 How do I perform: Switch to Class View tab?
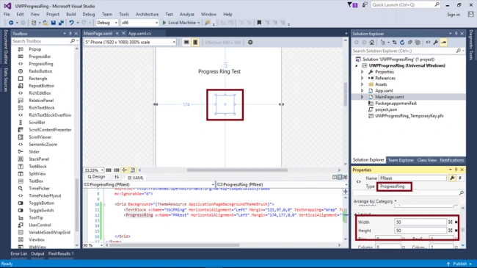click(426, 160)
